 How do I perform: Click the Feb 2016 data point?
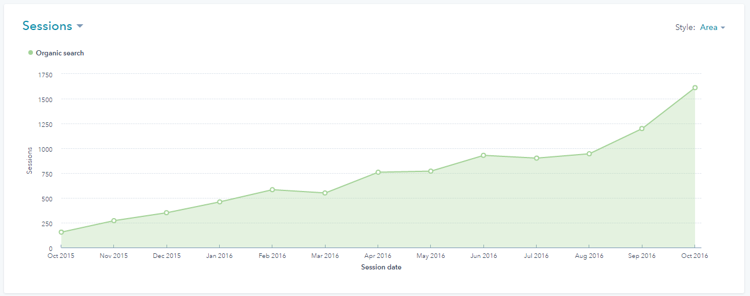click(x=272, y=189)
